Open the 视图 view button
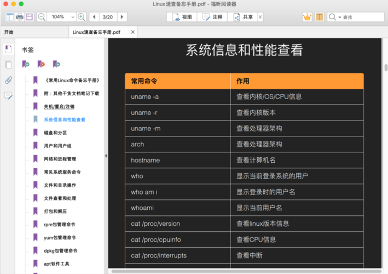 [x=182, y=17]
